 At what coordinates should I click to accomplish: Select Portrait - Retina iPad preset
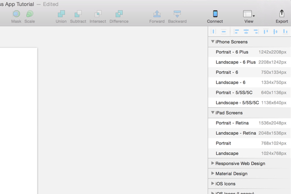(x=249, y=123)
